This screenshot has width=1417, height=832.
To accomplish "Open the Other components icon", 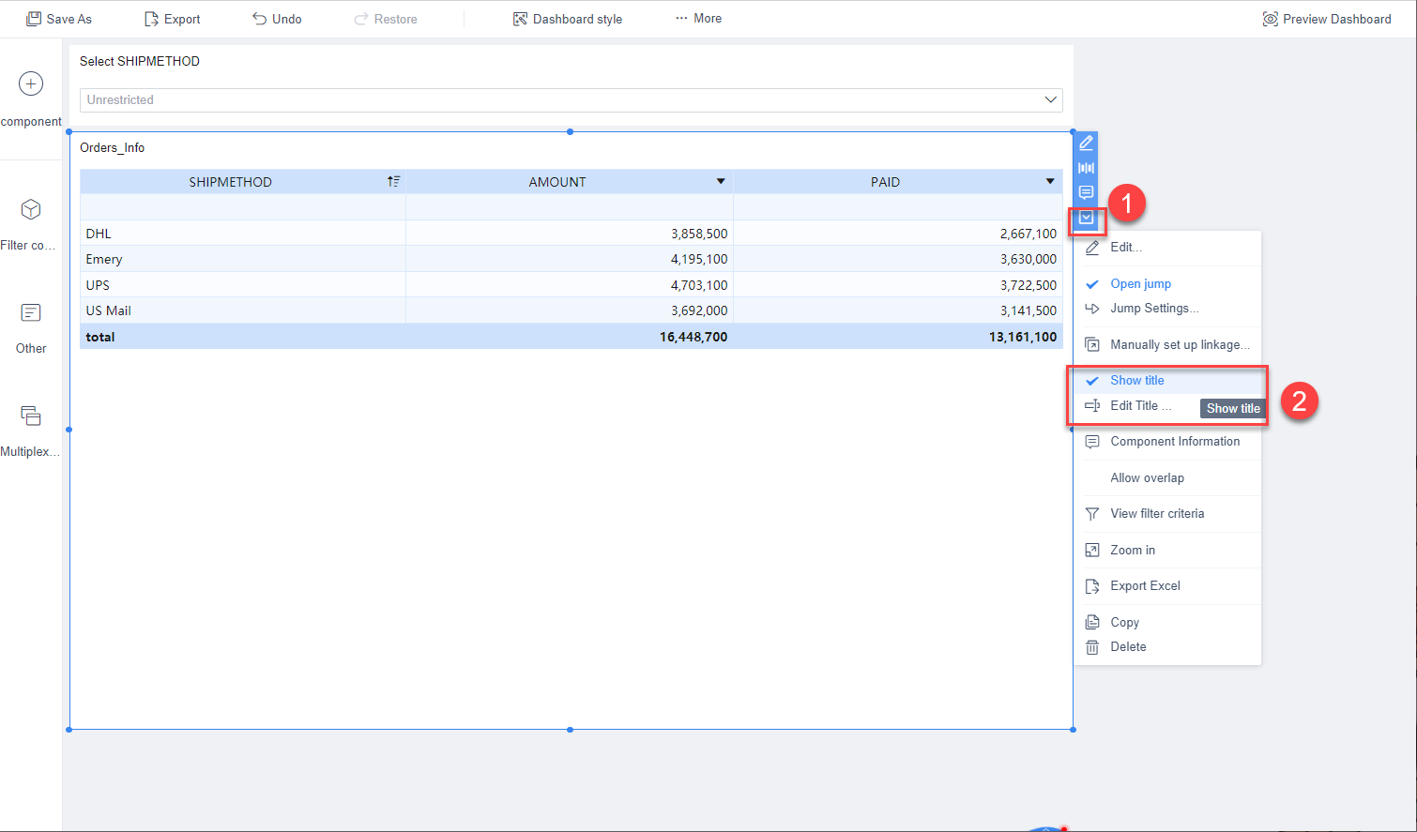I will (31, 312).
